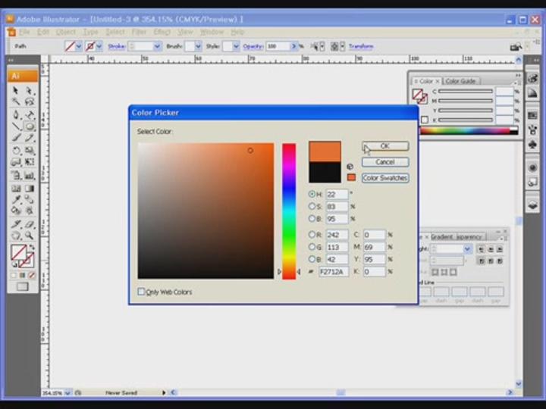Expand the Opacity slider arrow
The image size is (546, 409).
[x=294, y=46]
